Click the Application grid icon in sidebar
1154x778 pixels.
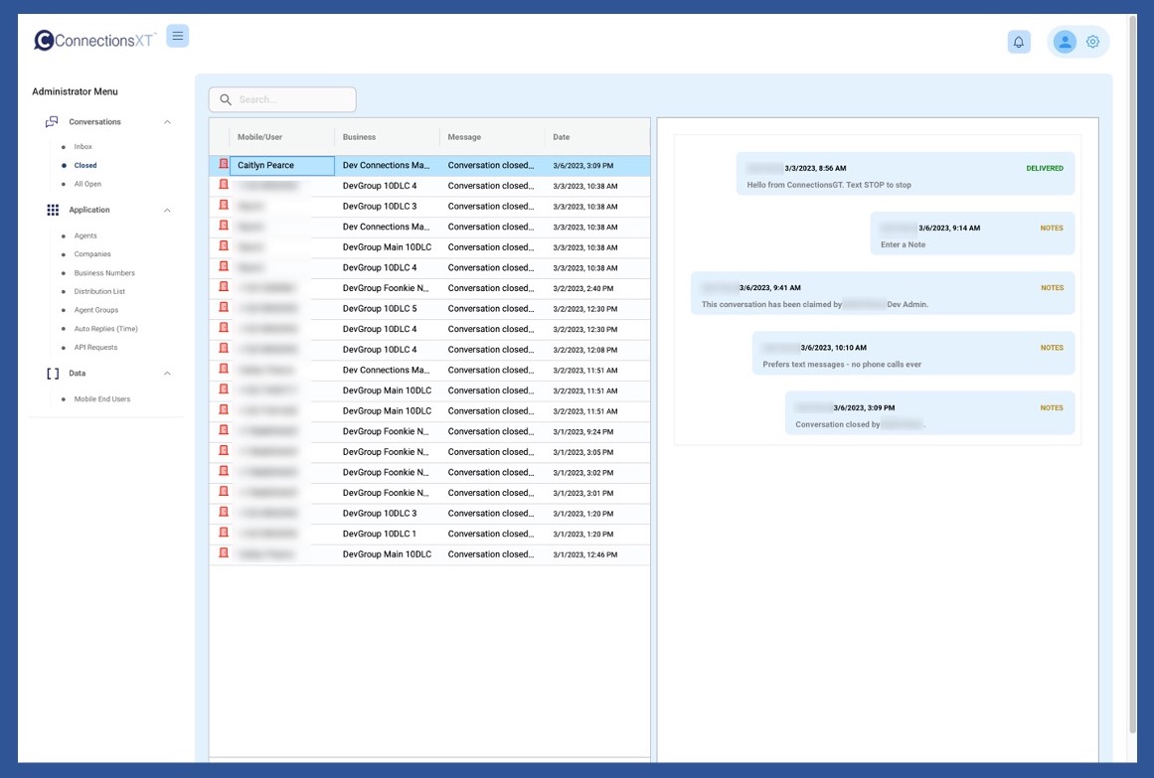[53, 211]
